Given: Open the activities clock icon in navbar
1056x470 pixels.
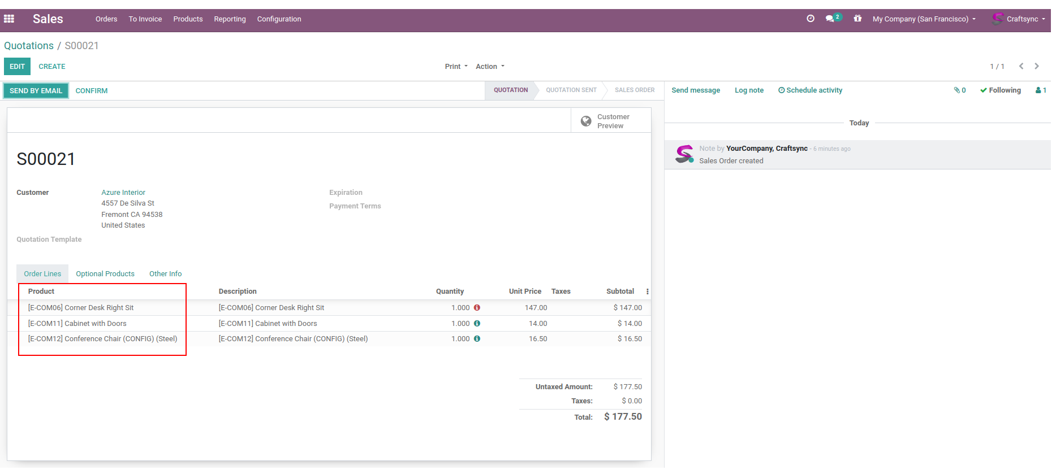Looking at the screenshot, I should (x=810, y=19).
